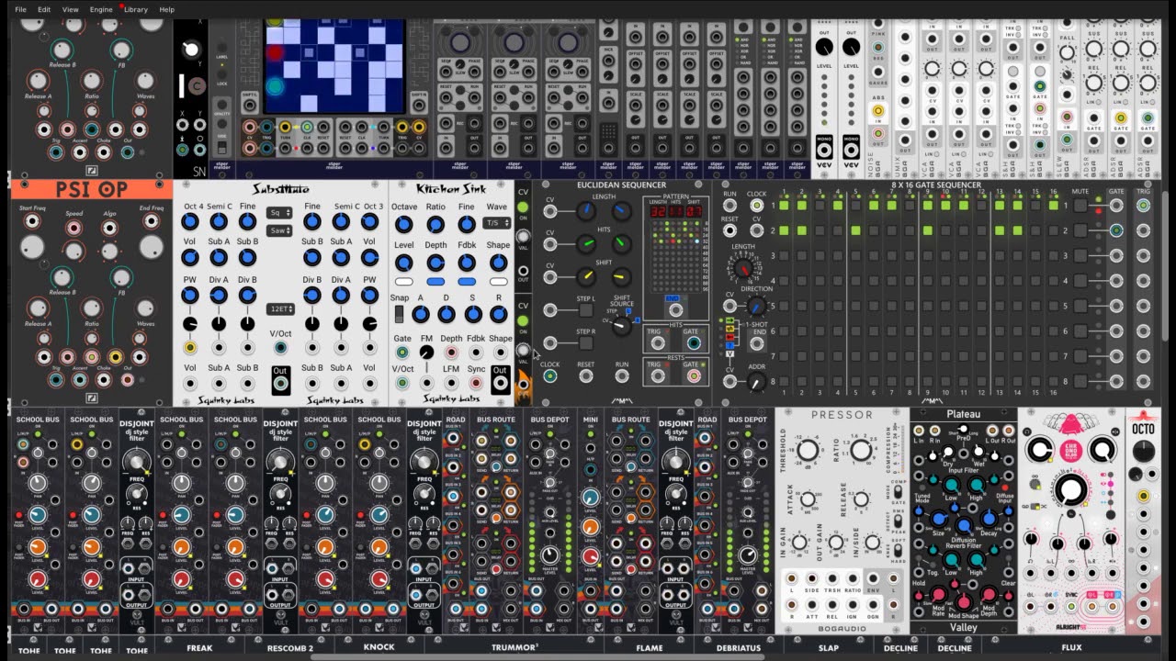
Task: Open the Sq waveform dropdown in Substitute
Action: [x=279, y=213]
